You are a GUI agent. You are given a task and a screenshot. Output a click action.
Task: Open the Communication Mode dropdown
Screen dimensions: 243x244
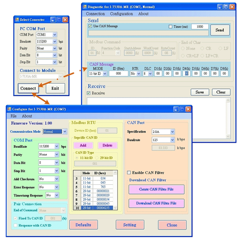[x=65, y=131]
